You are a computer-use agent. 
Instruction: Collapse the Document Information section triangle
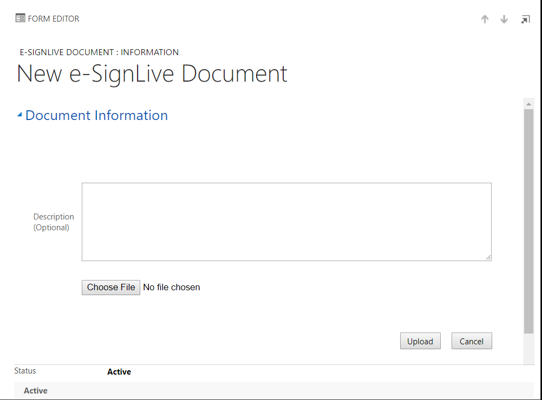[19, 115]
